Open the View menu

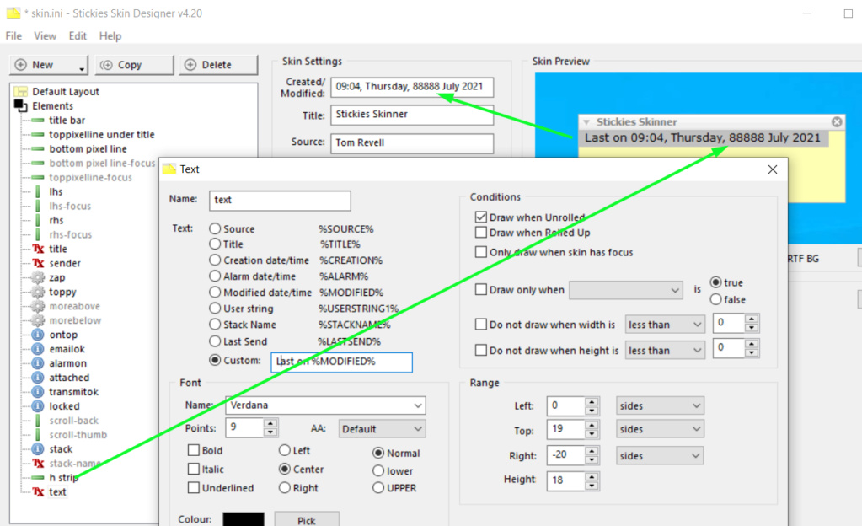tap(45, 35)
